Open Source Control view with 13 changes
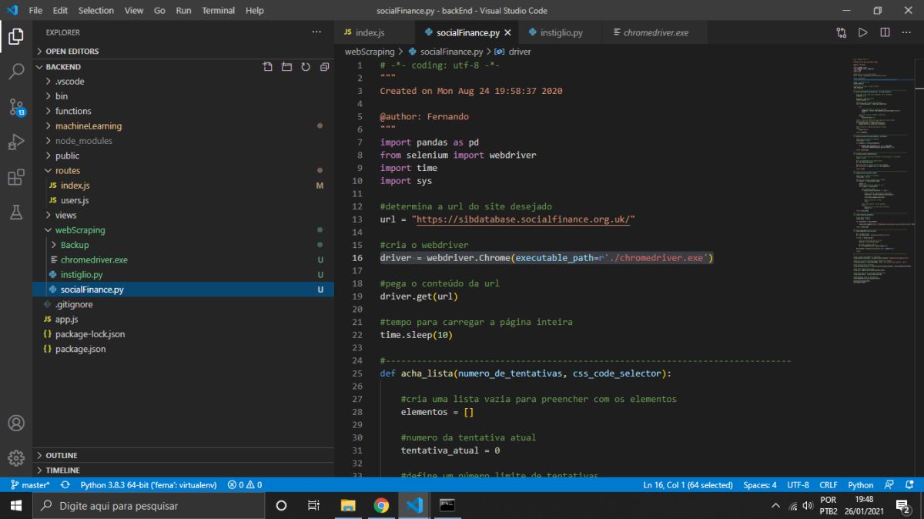Screen dimensions: 924x519 16,107
